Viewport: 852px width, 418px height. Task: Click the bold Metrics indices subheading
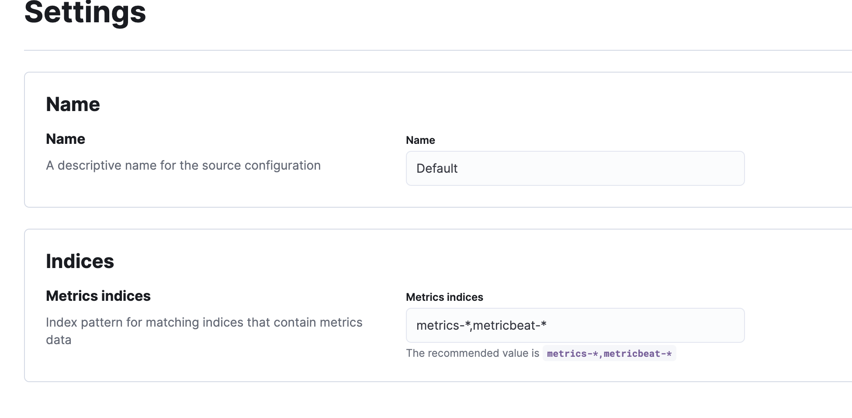coord(98,296)
